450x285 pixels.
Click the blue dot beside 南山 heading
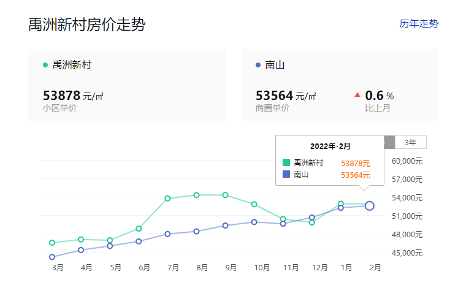pos(258,65)
